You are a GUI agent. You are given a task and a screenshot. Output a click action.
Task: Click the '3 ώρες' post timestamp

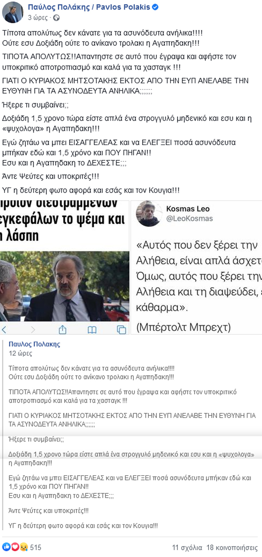[x=38, y=18]
